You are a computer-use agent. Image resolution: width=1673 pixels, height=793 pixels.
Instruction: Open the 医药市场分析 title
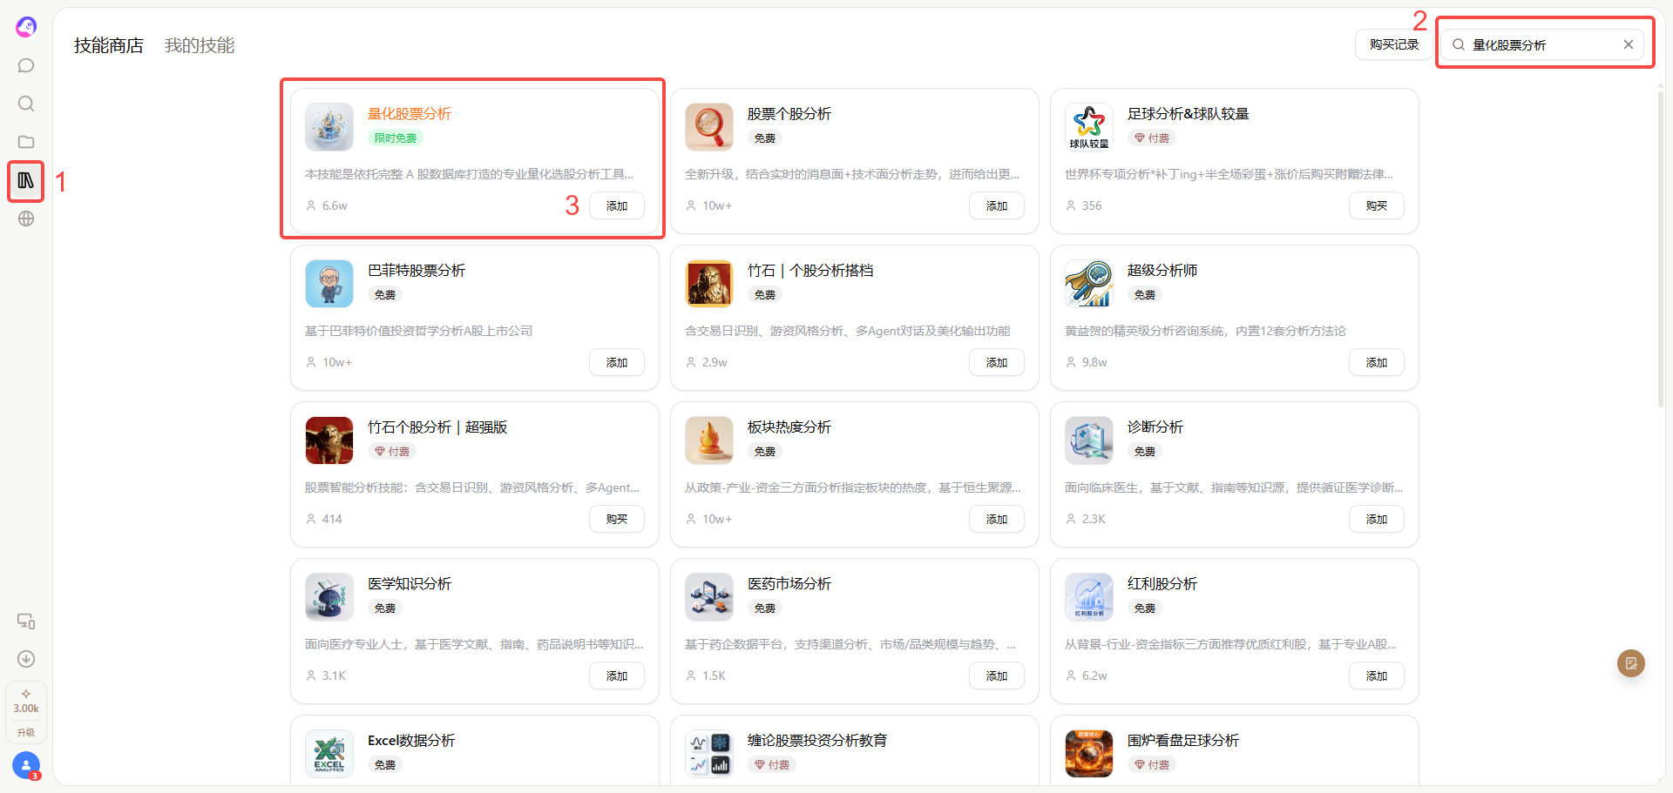tap(789, 584)
